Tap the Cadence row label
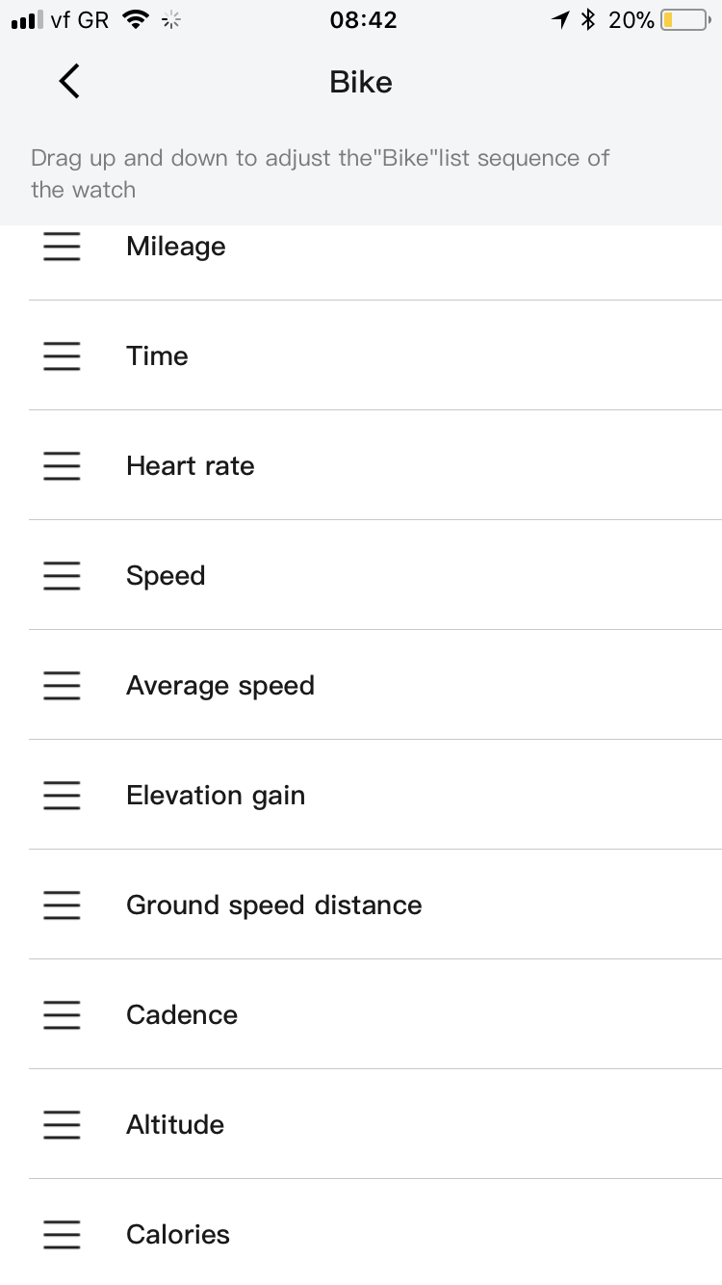 pyautogui.click(x=182, y=1015)
